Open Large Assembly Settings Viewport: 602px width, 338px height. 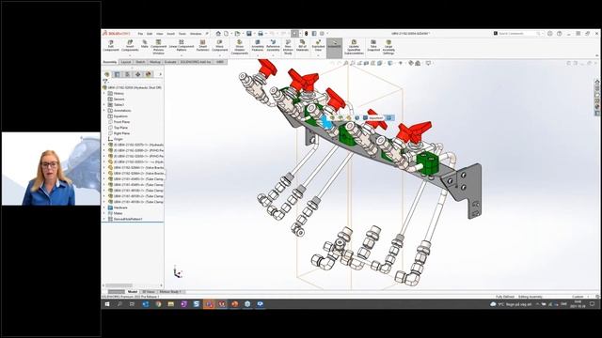click(x=388, y=47)
